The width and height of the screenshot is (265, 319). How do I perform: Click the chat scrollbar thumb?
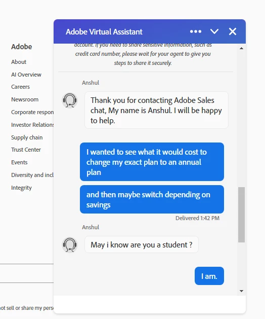241,215
